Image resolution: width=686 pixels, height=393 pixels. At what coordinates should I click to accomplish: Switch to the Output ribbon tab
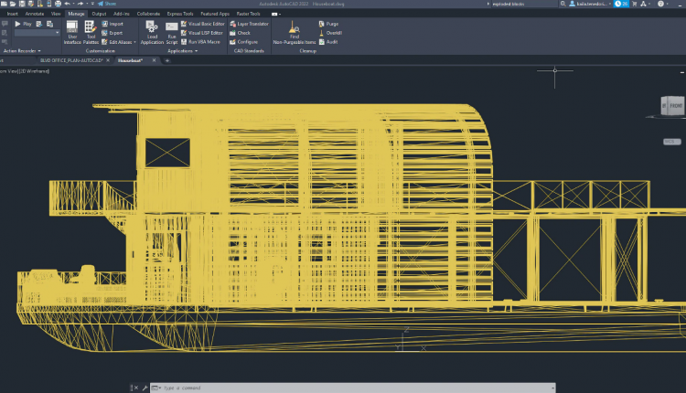[x=99, y=14]
